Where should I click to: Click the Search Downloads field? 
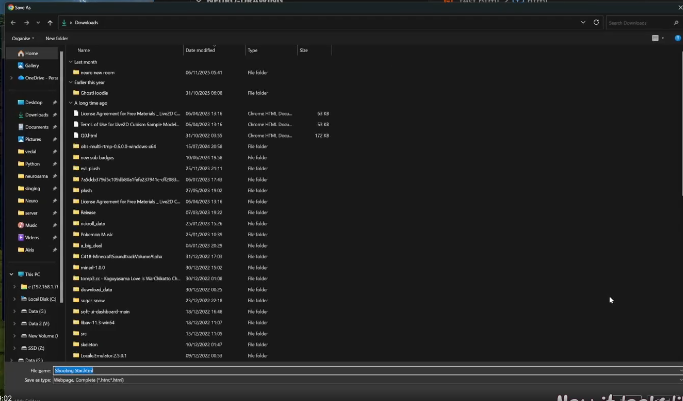(639, 23)
